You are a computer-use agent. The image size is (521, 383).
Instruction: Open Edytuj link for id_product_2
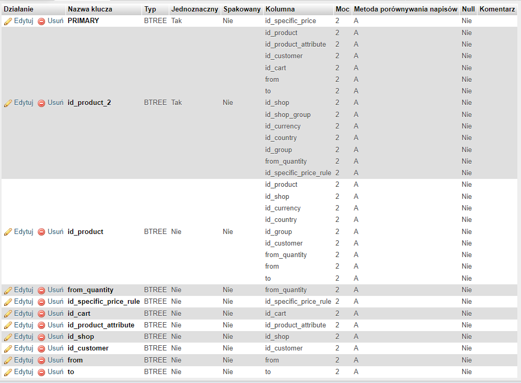point(24,103)
